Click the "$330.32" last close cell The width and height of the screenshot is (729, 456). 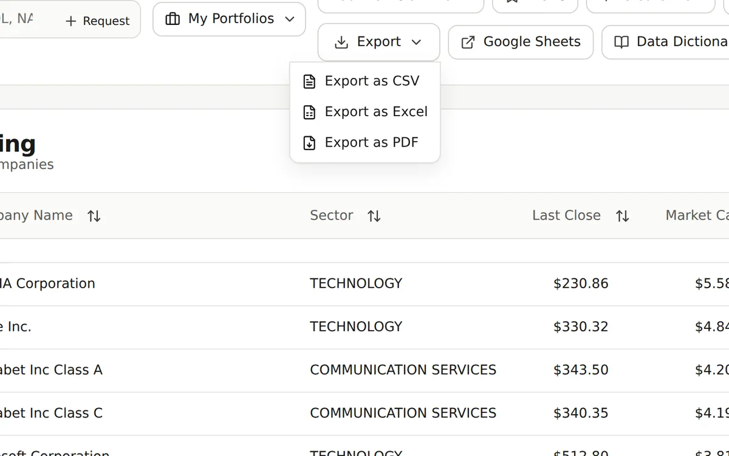pyautogui.click(x=581, y=326)
